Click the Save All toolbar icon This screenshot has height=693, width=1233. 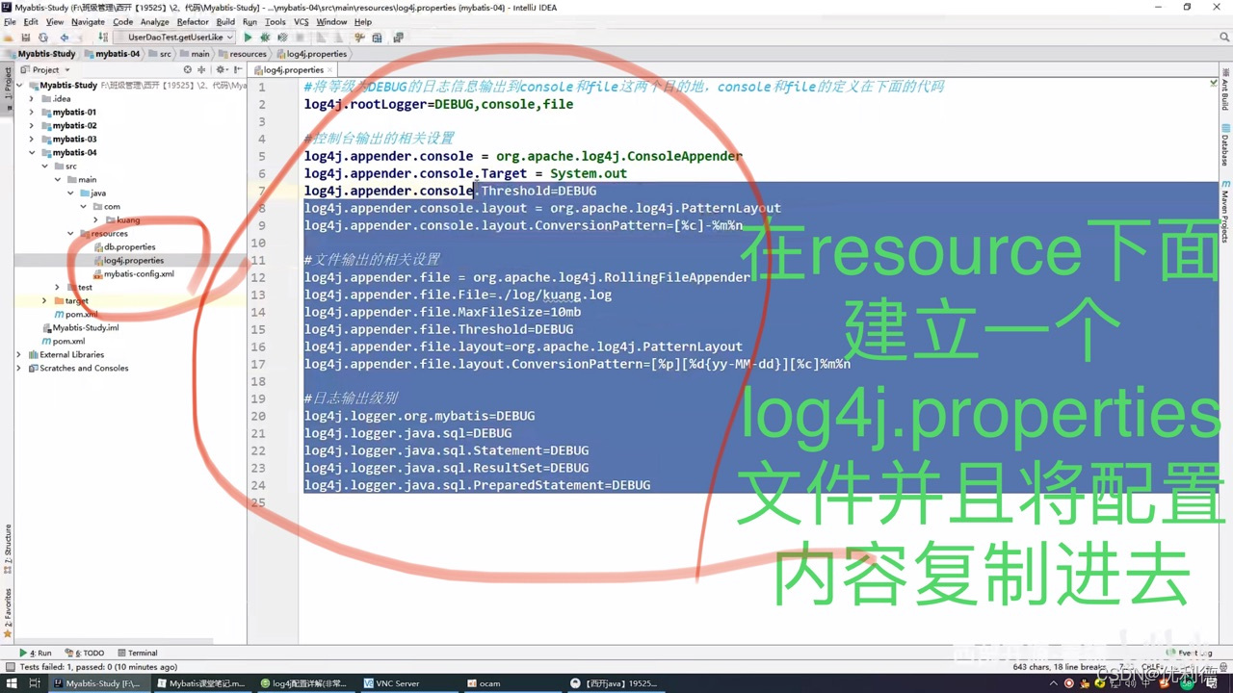click(x=26, y=38)
